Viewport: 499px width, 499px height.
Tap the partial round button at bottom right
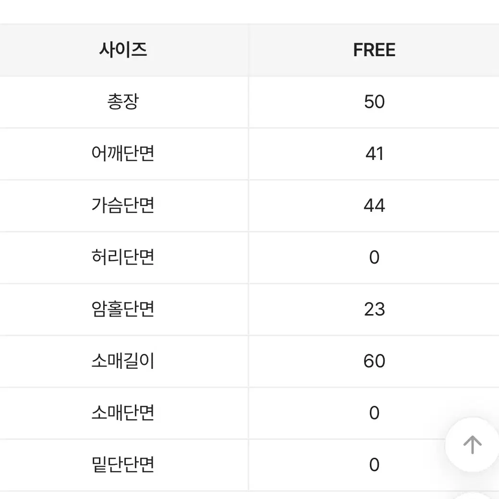474,496
